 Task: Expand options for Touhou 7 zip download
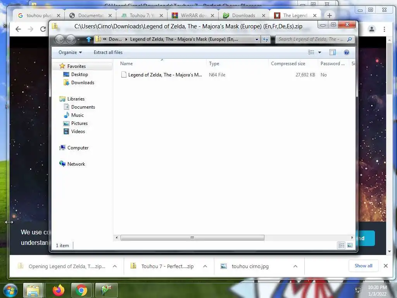tap(205, 266)
